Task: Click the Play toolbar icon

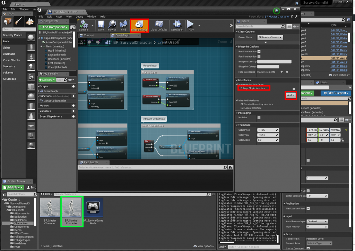Action: tap(191, 26)
